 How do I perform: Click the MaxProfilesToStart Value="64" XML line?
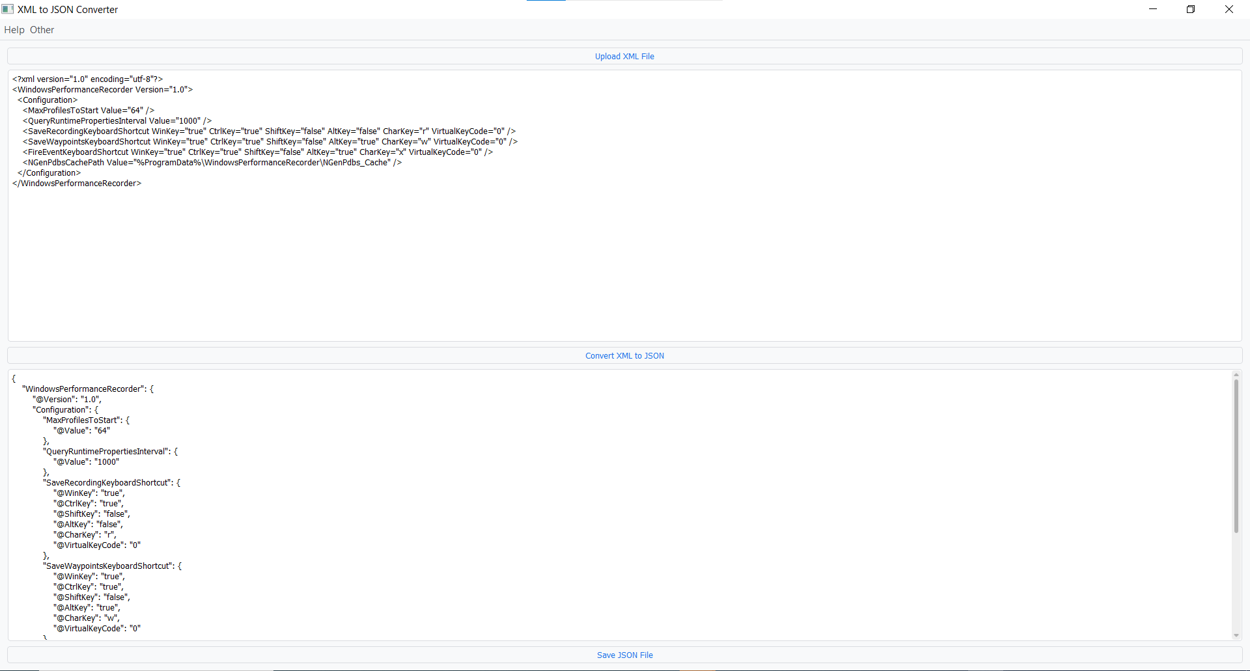pos(89,111)
